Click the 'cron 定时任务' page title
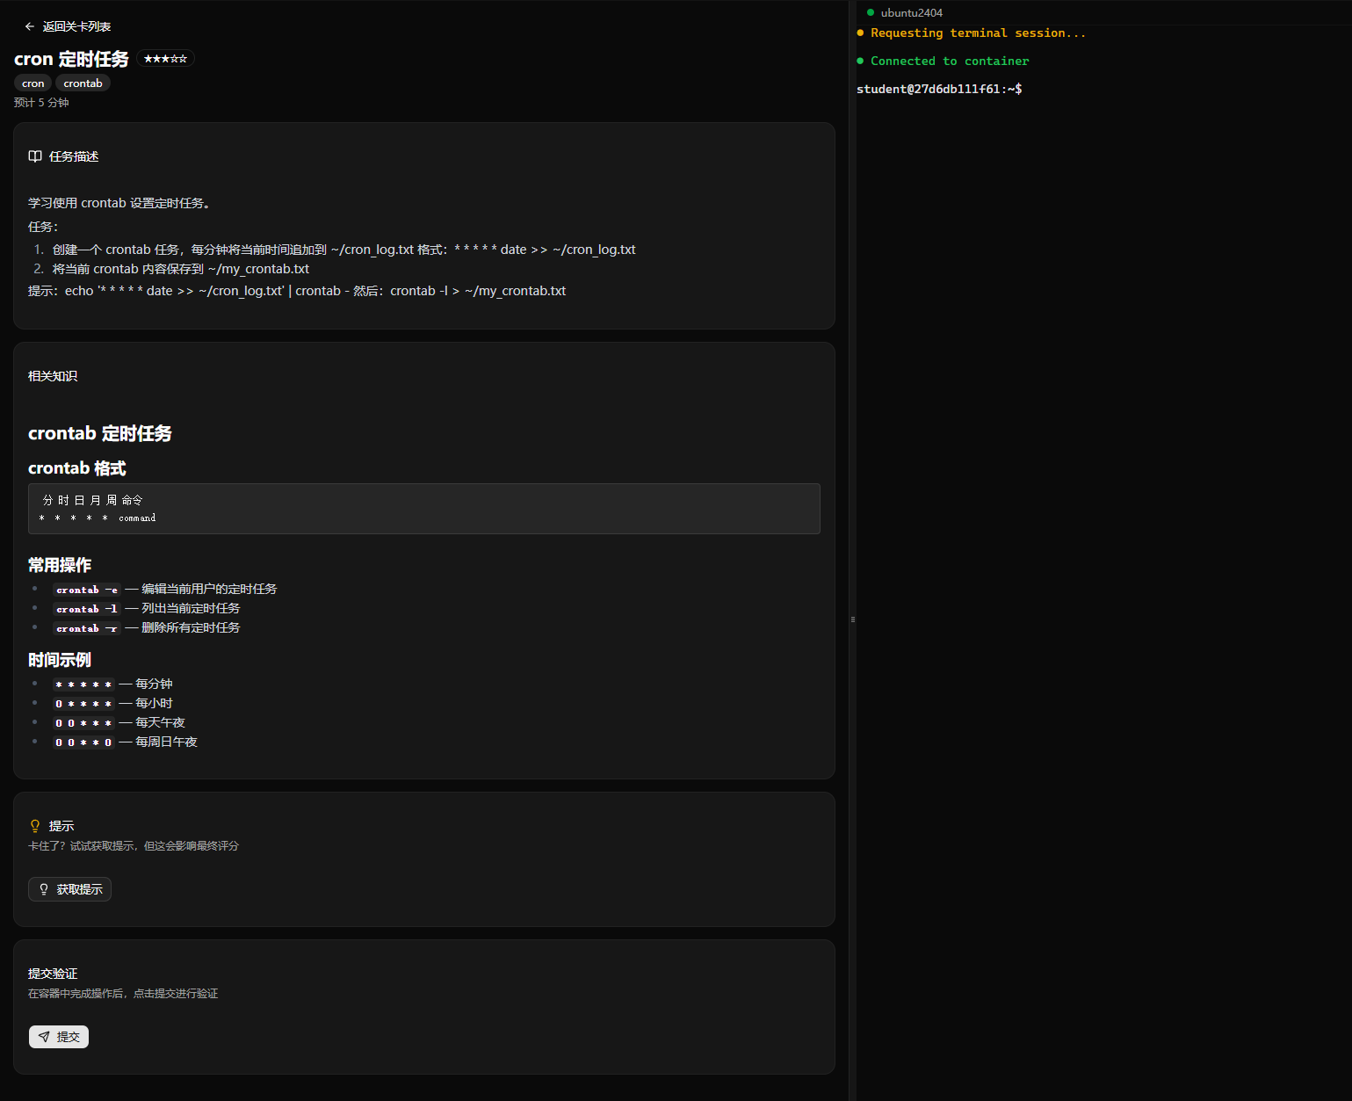 tap(71, 59)
